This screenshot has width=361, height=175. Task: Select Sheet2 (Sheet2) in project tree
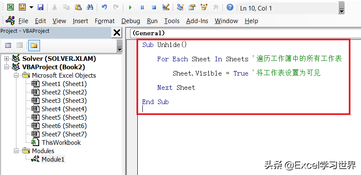64,92
